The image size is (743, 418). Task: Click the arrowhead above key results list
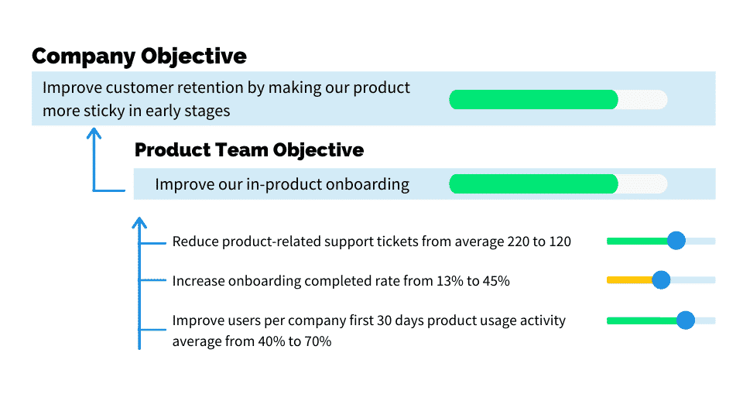coord(139,223)
